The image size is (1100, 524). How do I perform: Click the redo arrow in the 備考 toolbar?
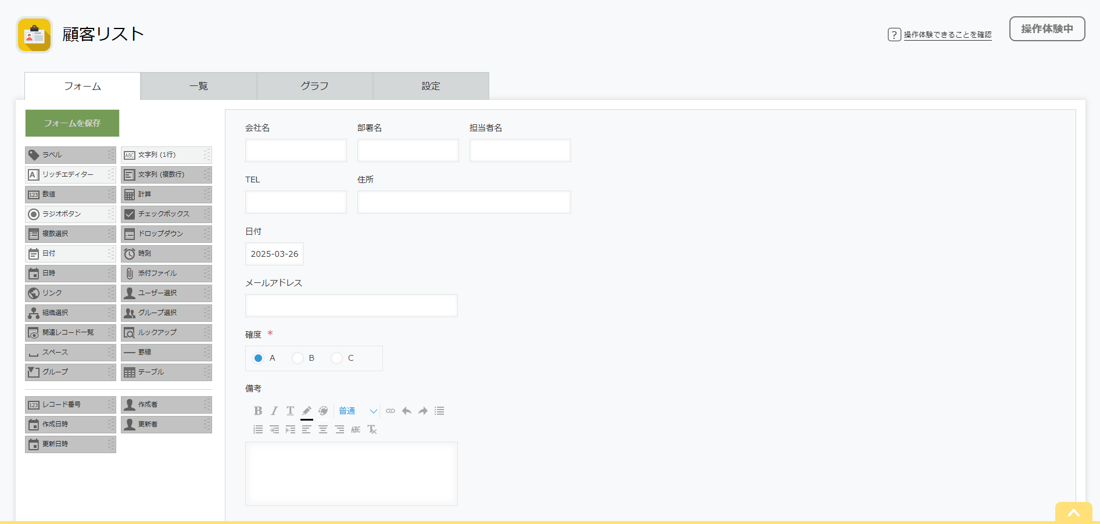[x=423, y=411]
